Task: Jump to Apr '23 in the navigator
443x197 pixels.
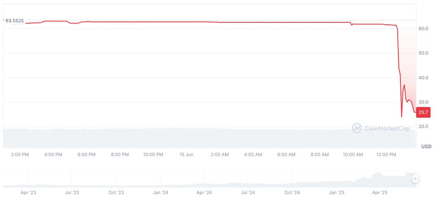Action: (x=28, y=192)
